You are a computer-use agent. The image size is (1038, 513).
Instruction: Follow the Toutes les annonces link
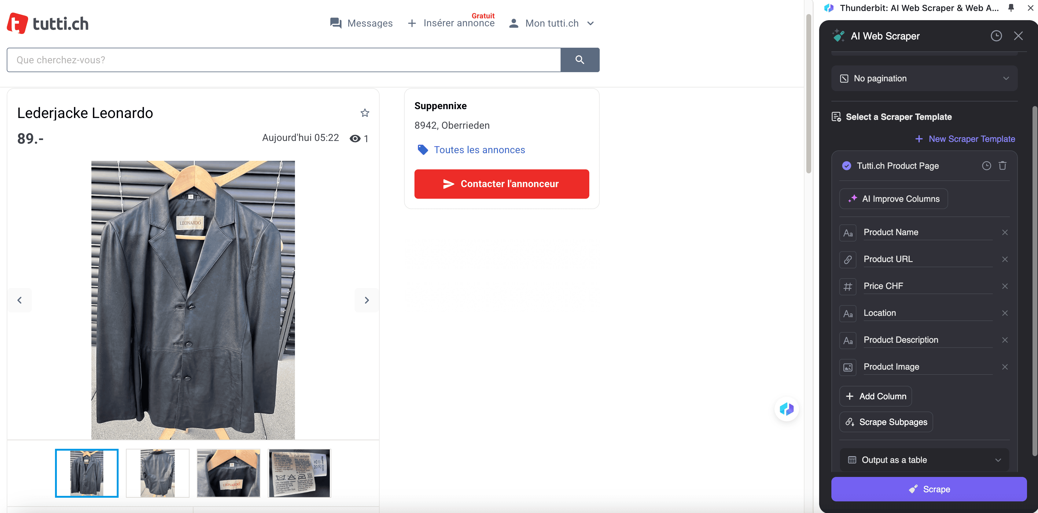[479, 150]
